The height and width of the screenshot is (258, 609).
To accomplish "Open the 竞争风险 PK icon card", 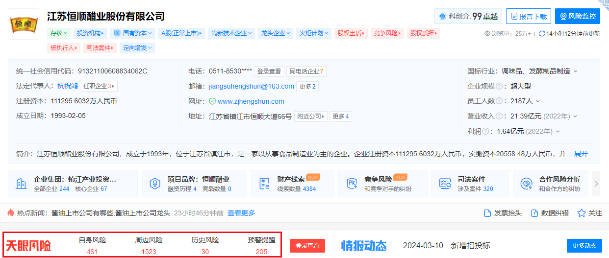I will click(352, 184).
